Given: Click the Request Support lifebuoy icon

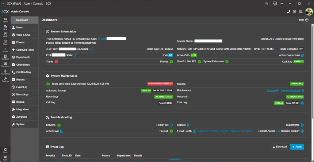Looking at the screenshot, I should tap(302, 131).
